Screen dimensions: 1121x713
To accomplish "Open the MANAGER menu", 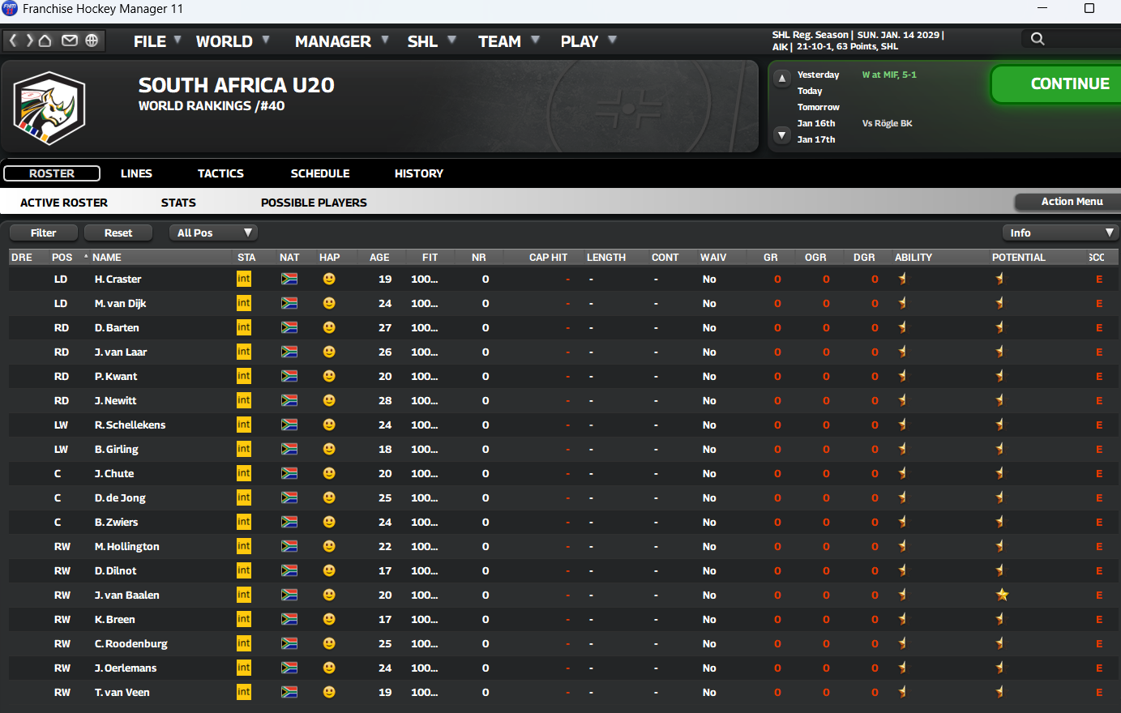I will click(x=333, y=41).
